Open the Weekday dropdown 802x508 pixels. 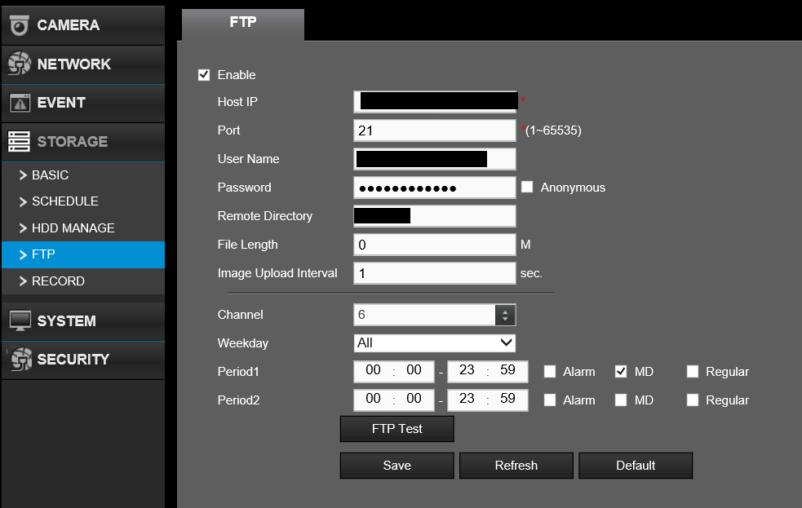click(x=434, y=343)
